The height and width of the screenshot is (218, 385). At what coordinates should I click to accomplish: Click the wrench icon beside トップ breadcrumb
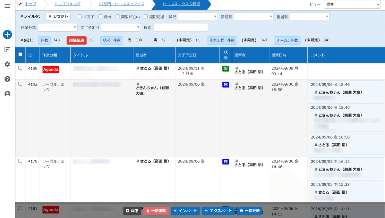tap(21, 4)
